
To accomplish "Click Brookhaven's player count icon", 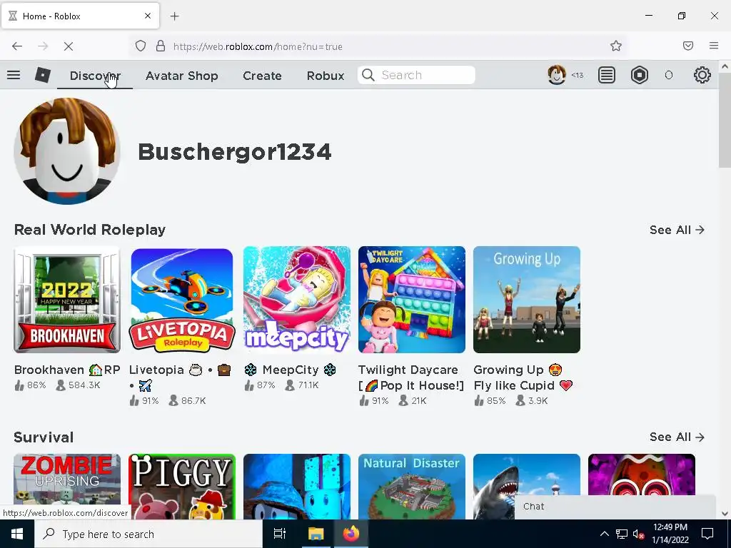I will (x=61, y=385).
